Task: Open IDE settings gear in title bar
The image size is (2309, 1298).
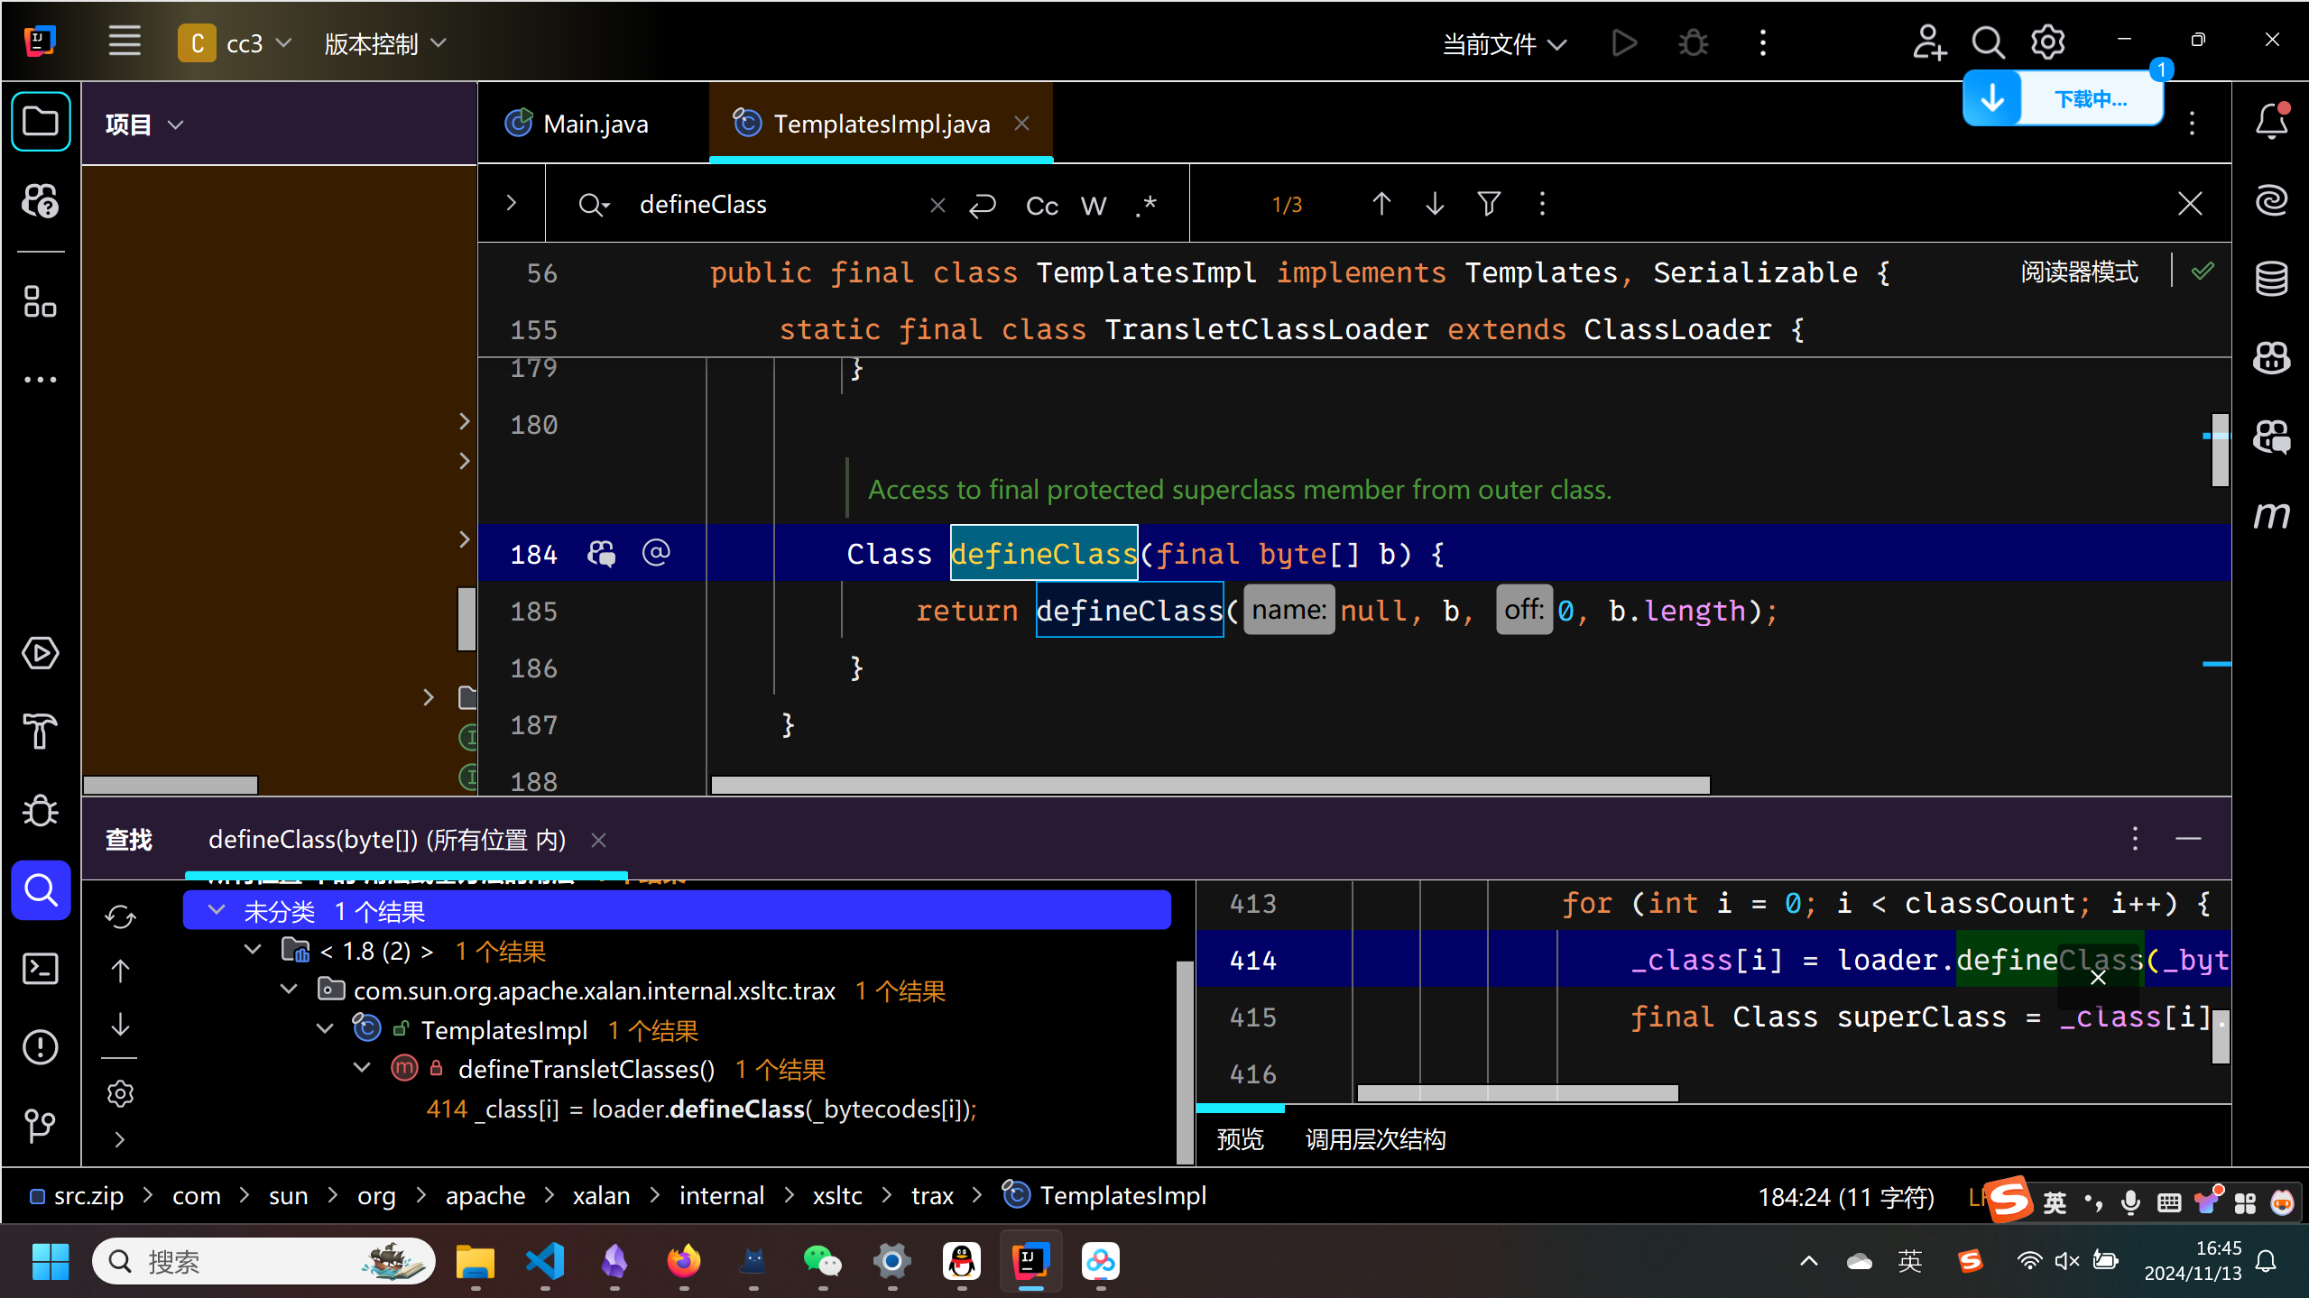Action: [2048, 42]
